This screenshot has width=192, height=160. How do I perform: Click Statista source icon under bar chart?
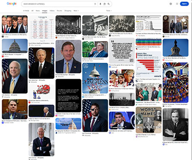click(x=137, y=81)
